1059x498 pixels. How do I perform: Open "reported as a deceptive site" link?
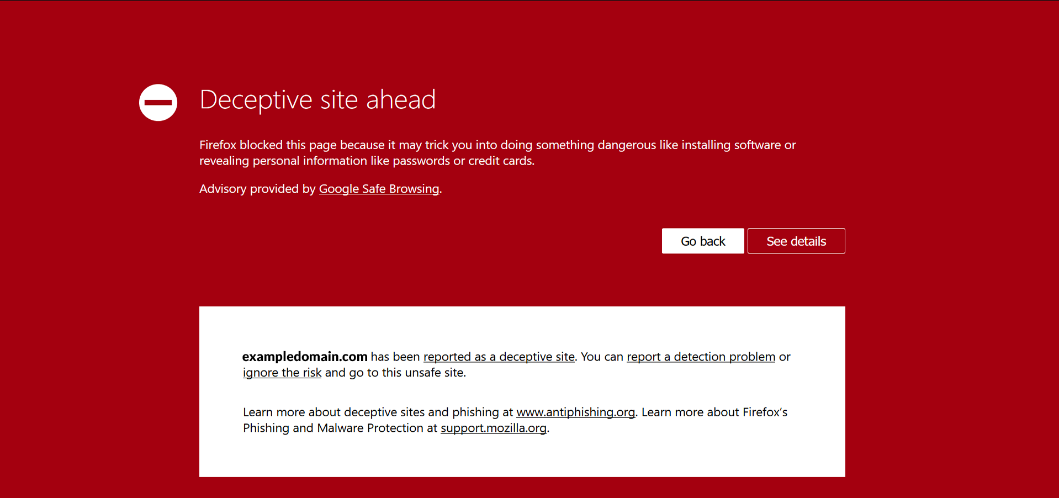pyautogui.click(x=499, y=357)
